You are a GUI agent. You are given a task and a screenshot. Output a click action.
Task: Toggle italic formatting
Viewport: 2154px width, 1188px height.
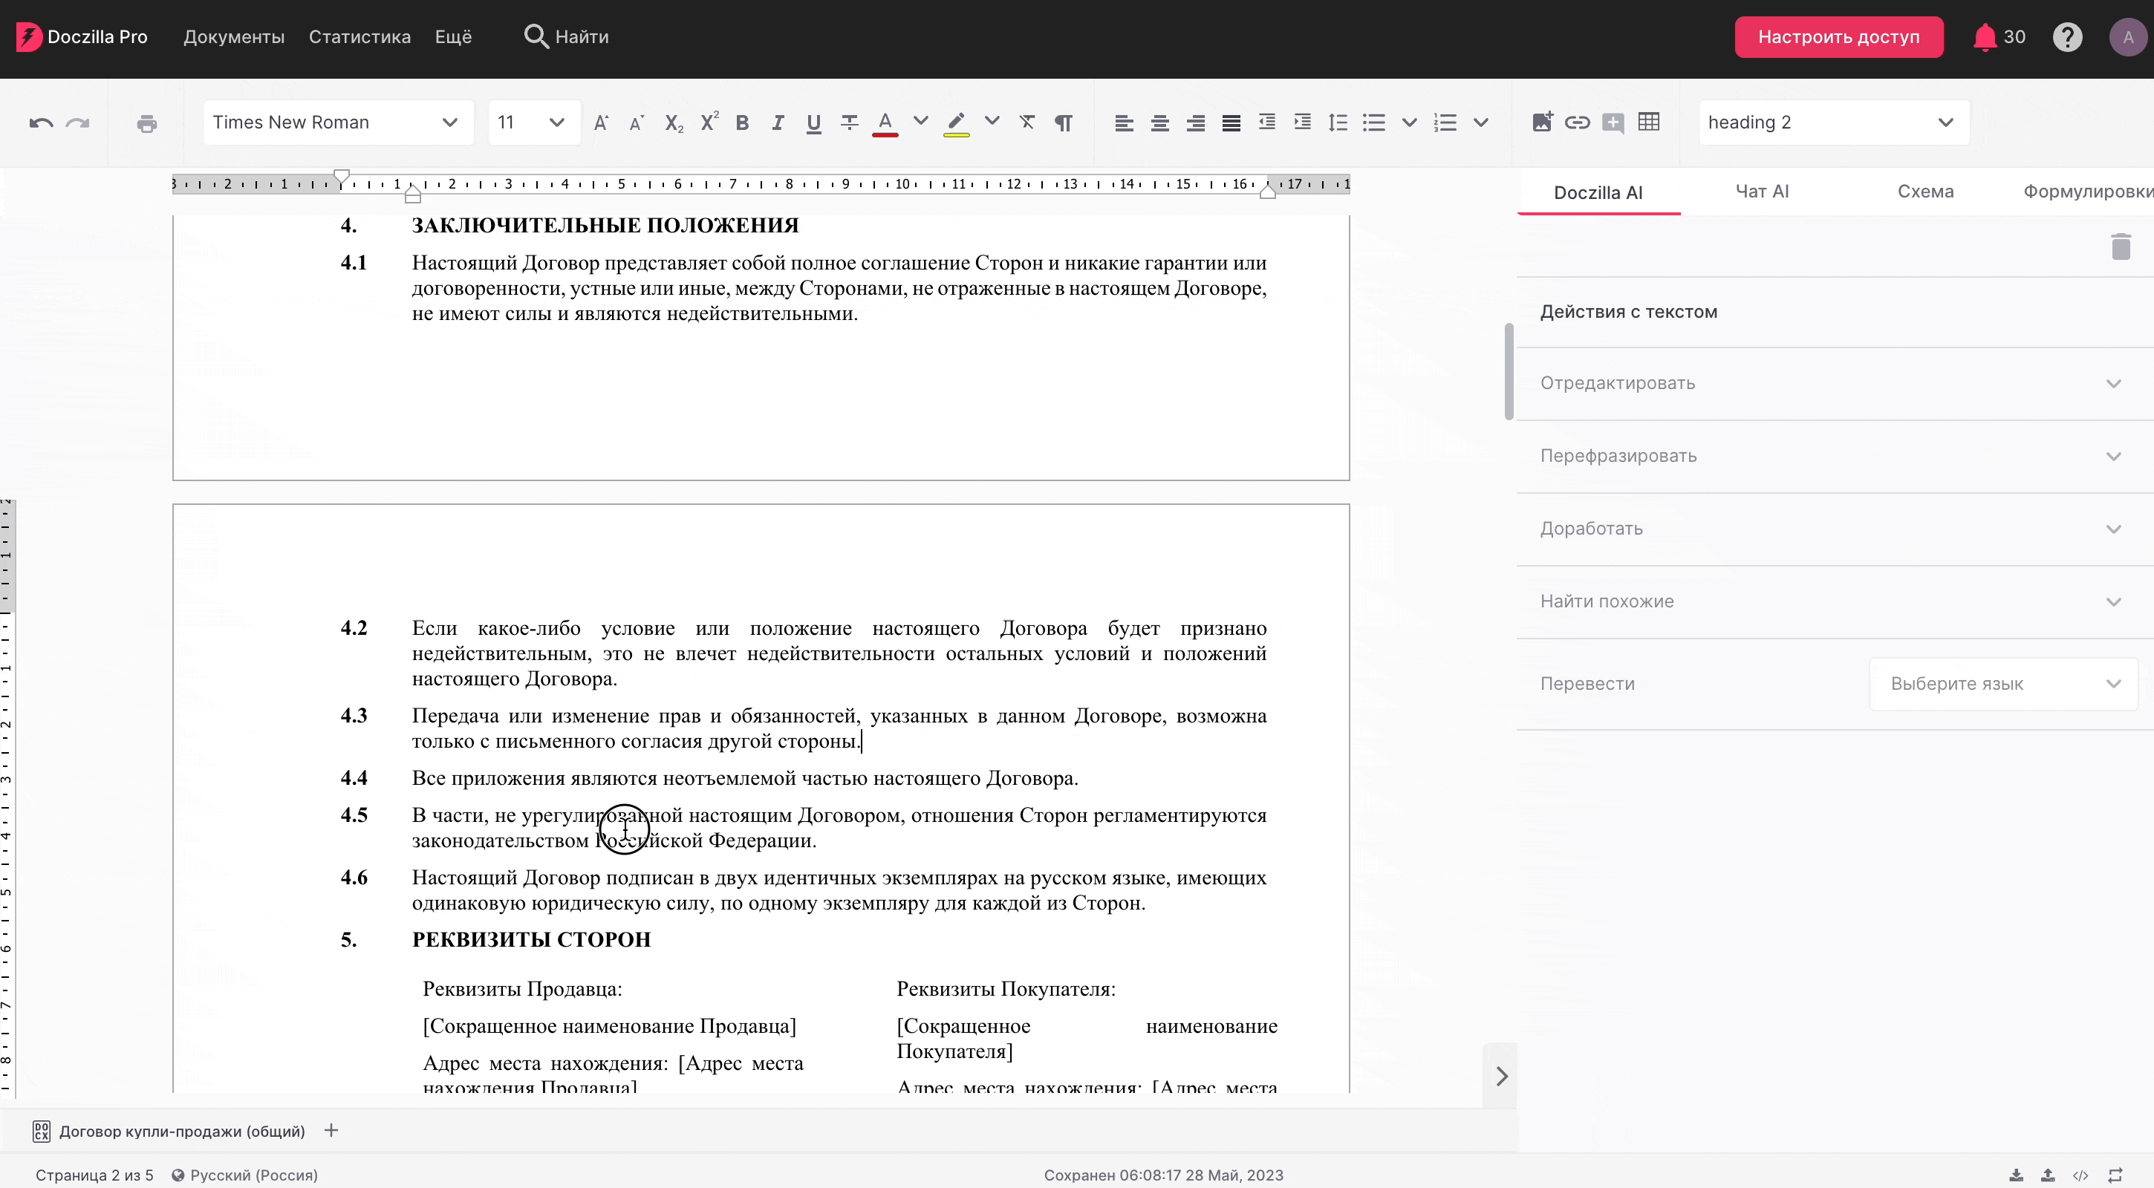click(778, 123)
